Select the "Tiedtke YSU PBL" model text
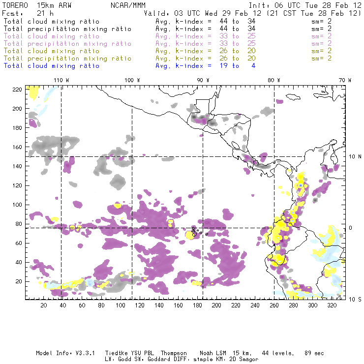 [x=129, y=353]
